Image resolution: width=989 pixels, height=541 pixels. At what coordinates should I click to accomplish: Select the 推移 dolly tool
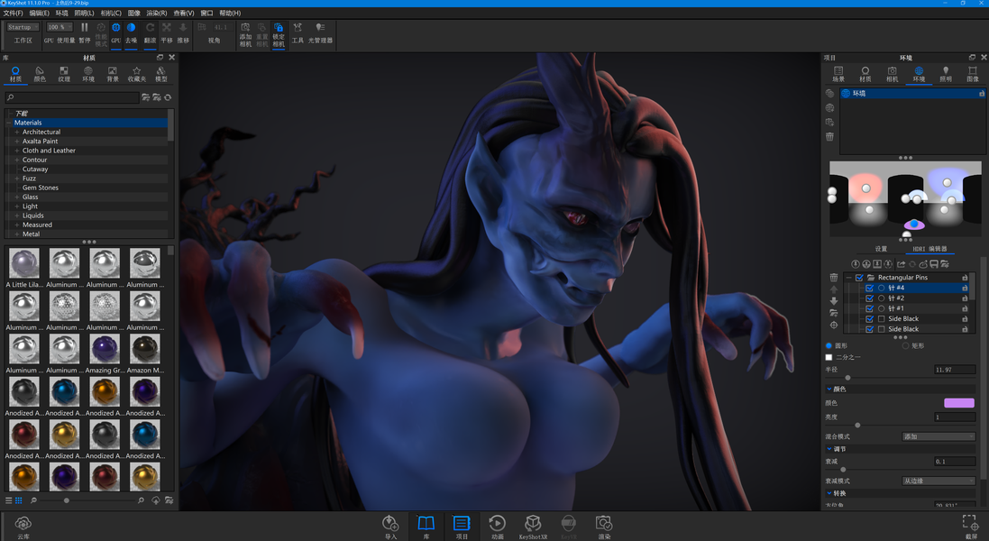click(x=183, y=32)
